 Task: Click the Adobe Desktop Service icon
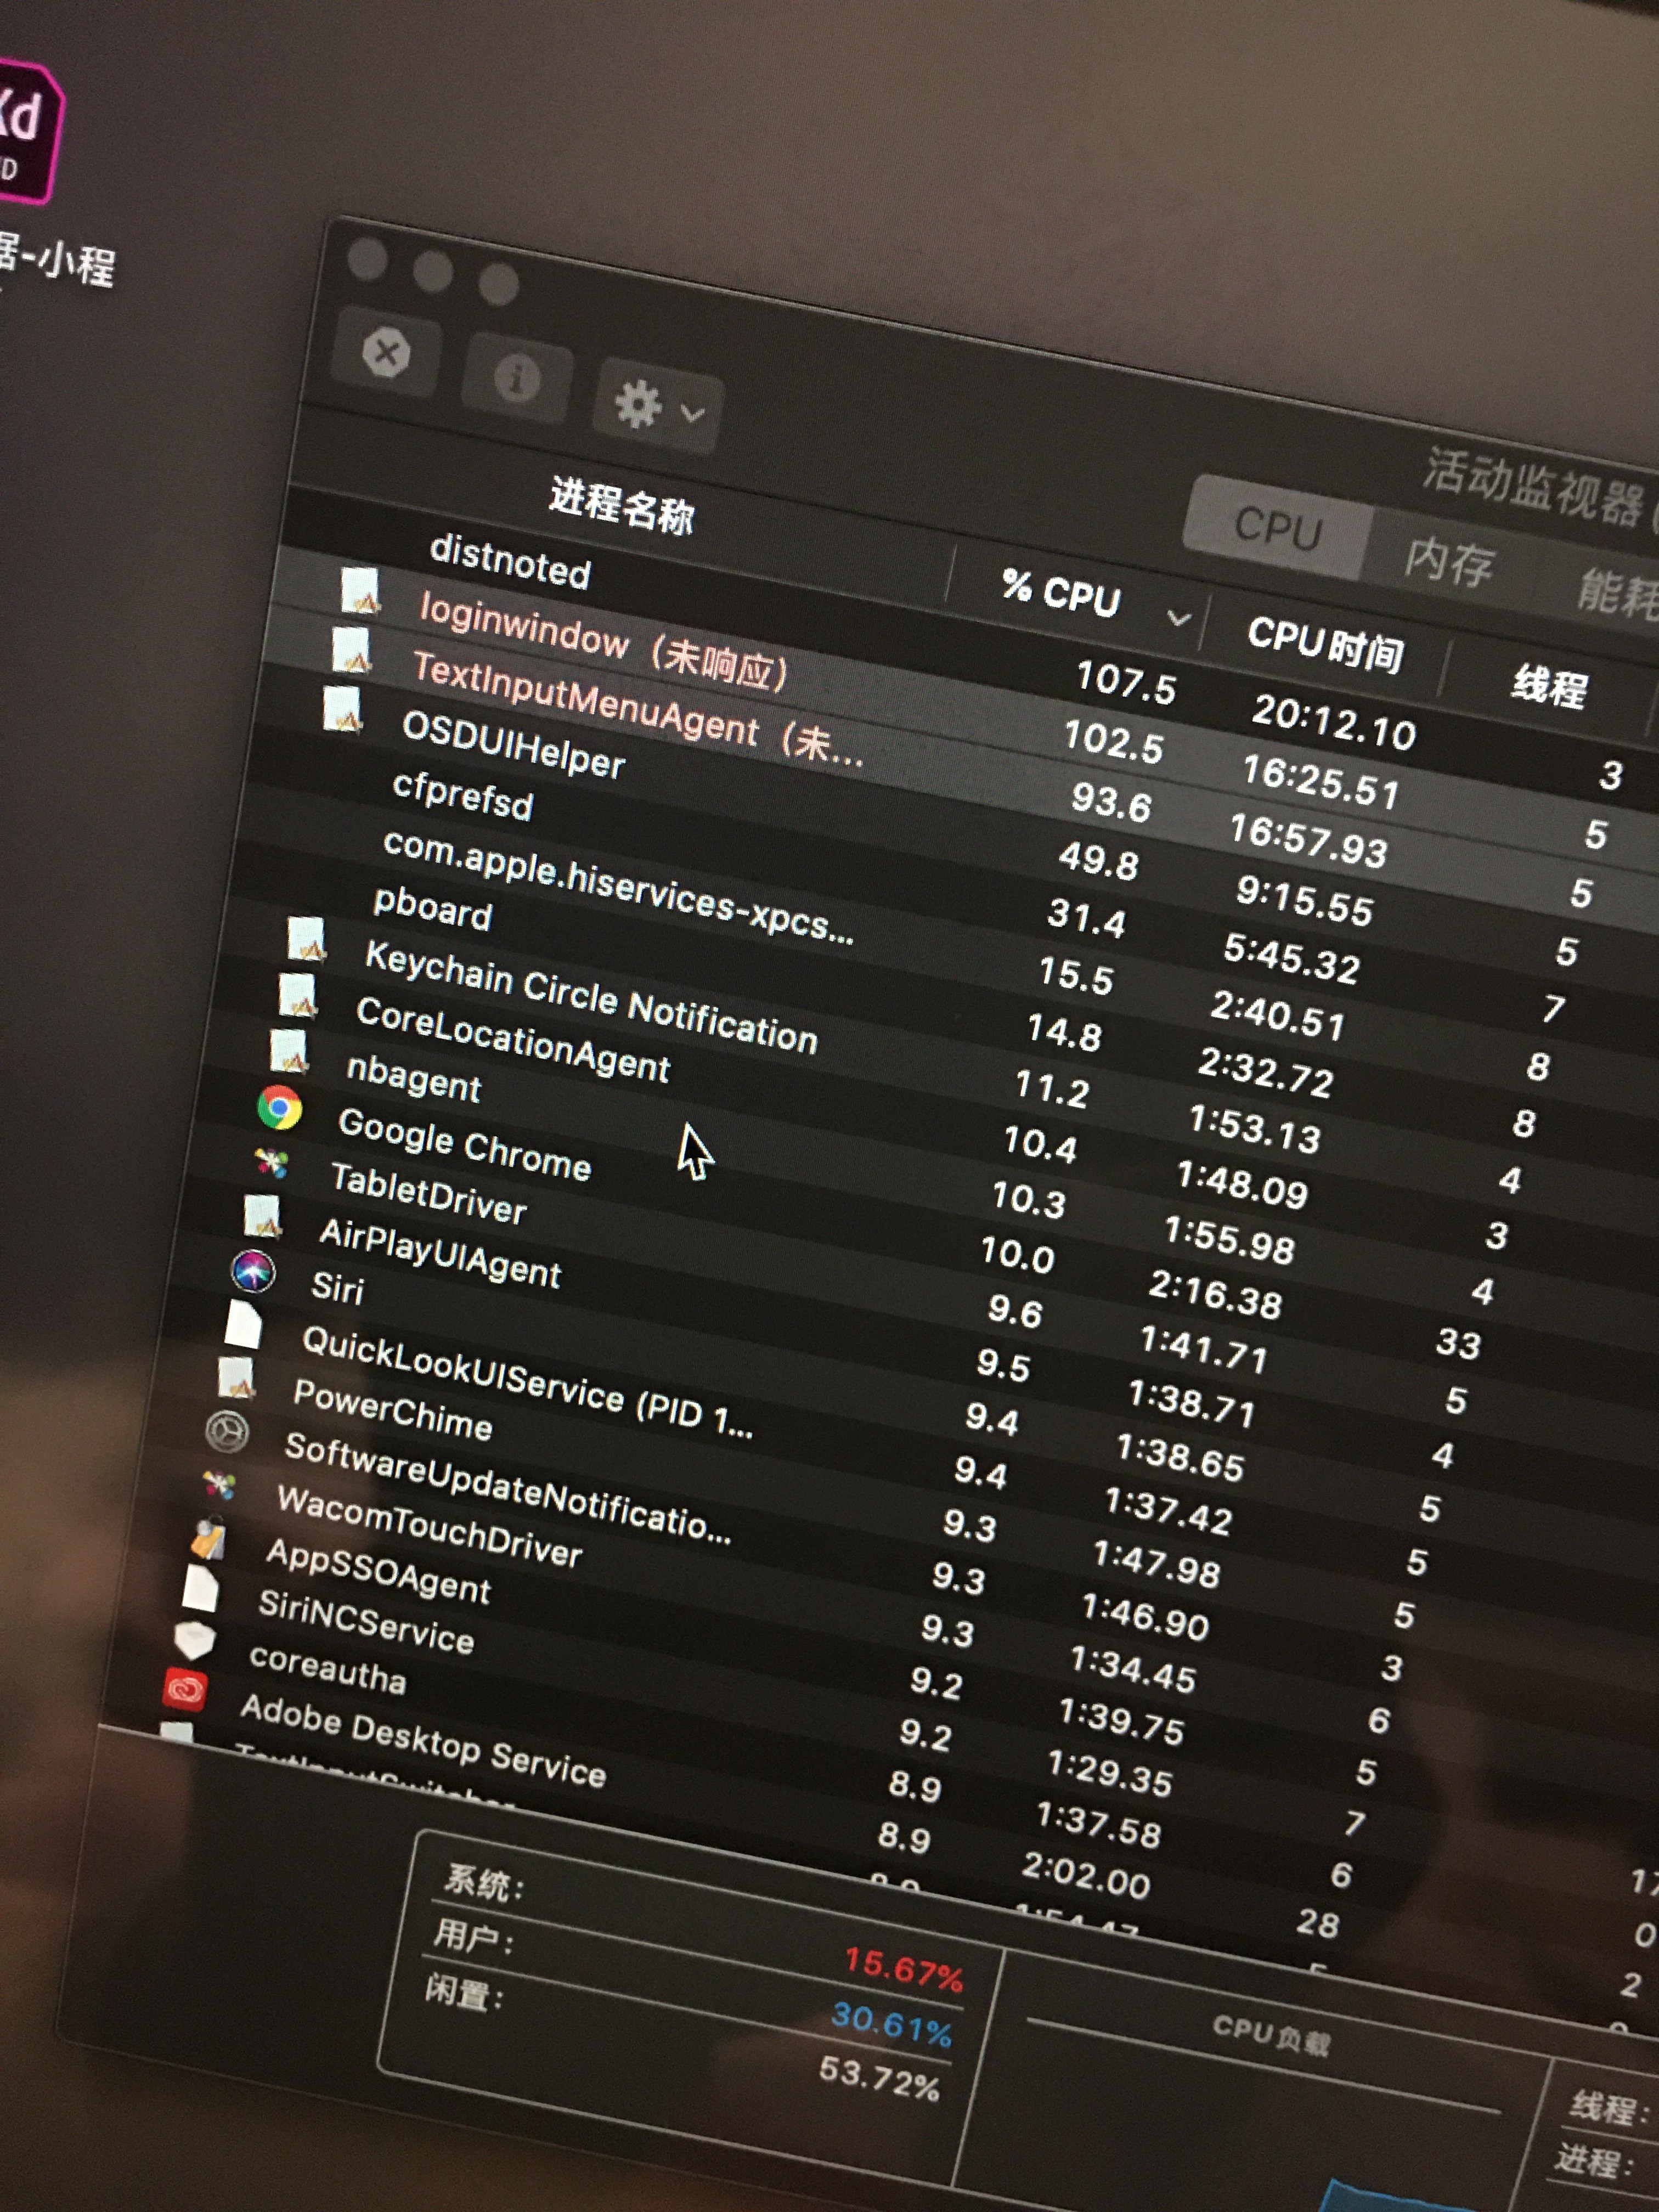tap(185, 1689)
